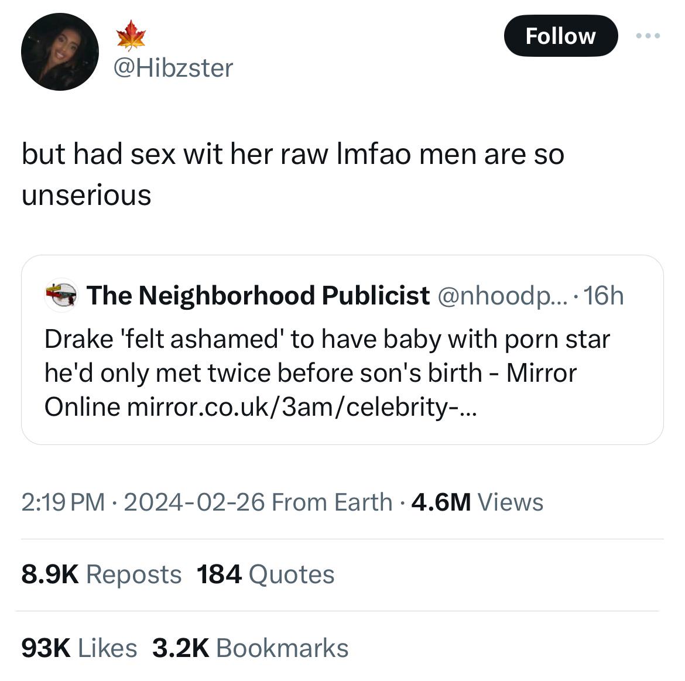Click the 2:19 PM post timestamp
This screenshot has width=685, height=681.
click(63, 502)
